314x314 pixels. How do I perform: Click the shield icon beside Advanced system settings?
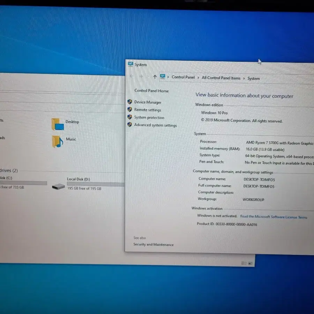pyautogui.click(x=130, y=125)
